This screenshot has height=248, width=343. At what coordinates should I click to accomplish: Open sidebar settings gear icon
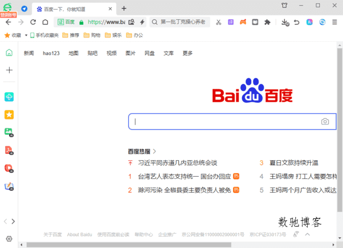(9, 239)
